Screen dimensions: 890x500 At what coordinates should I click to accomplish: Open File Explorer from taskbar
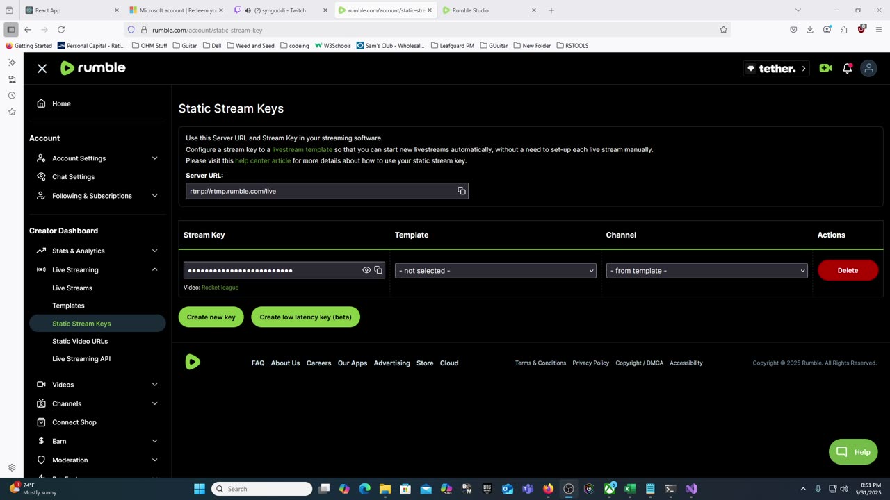385,489
